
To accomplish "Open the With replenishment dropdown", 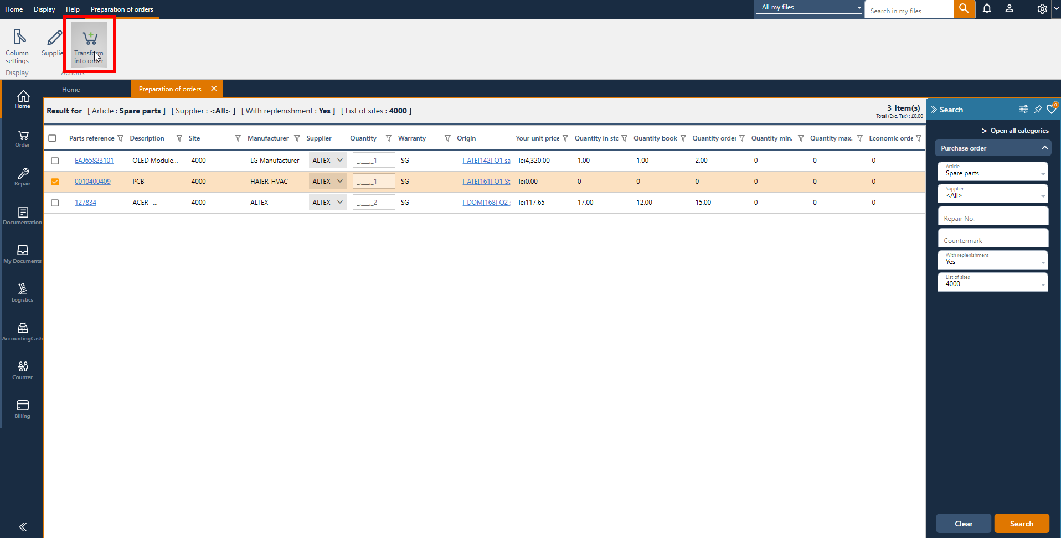I will point(993,260).
